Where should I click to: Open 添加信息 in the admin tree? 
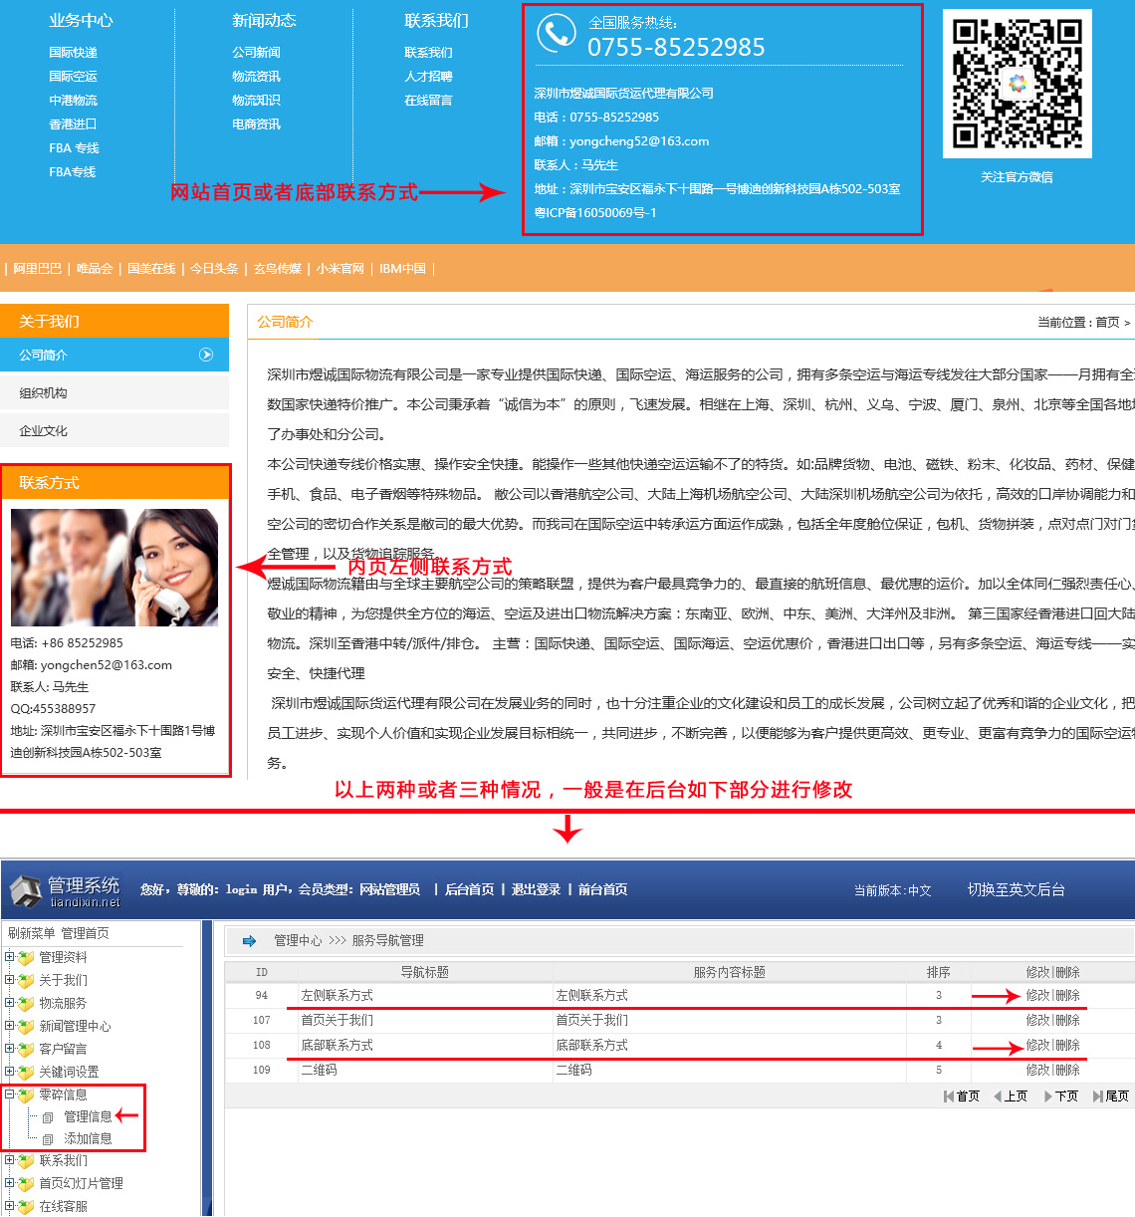point(88,1138)
